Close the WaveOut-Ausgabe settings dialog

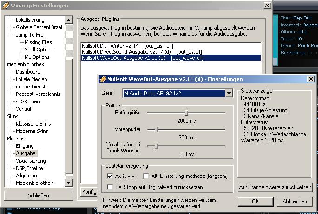click(x=311, y=79)
